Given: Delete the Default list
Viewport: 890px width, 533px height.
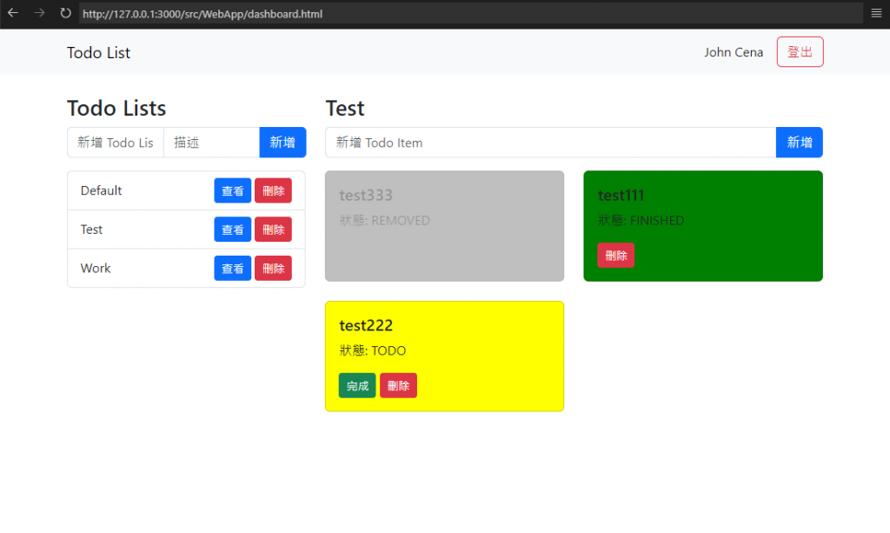Looking at the screenshot, I should pos(273,190).
